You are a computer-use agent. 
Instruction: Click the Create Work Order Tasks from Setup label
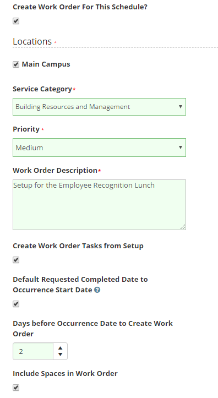[x=78, y=246]
